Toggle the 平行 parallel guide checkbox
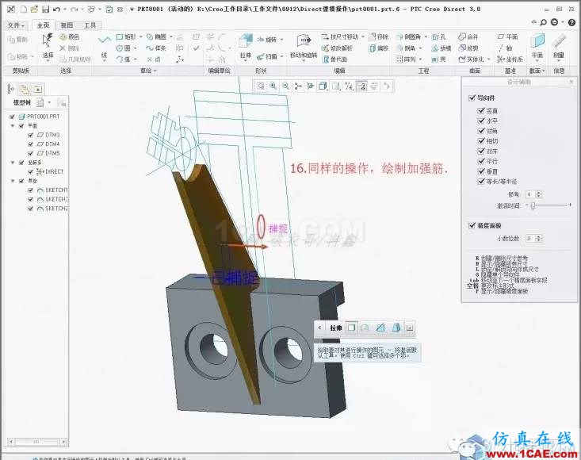The width and height of the screenshot is (581, 460). click(x=481, y=161)
